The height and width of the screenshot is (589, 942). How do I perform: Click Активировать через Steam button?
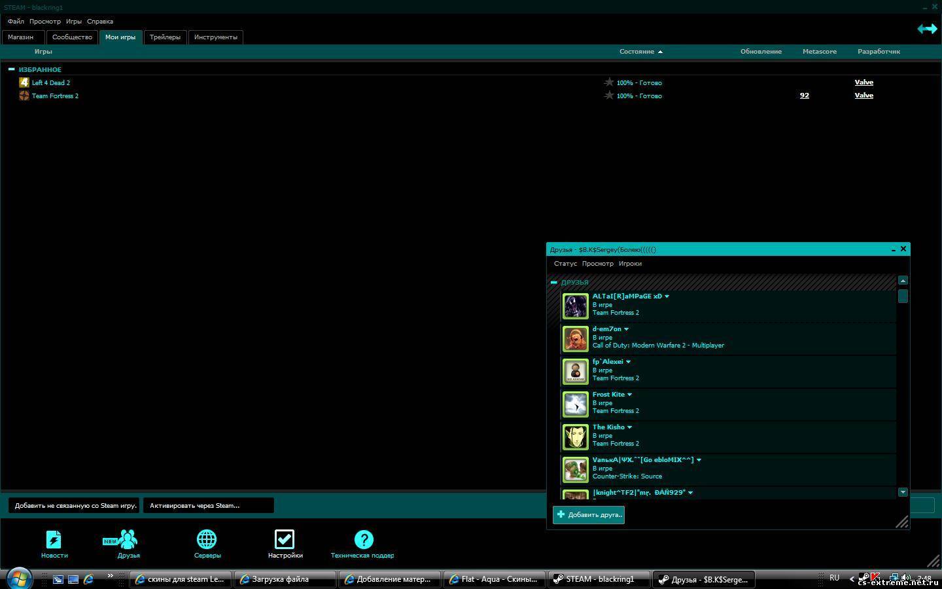tap(209, 505)
